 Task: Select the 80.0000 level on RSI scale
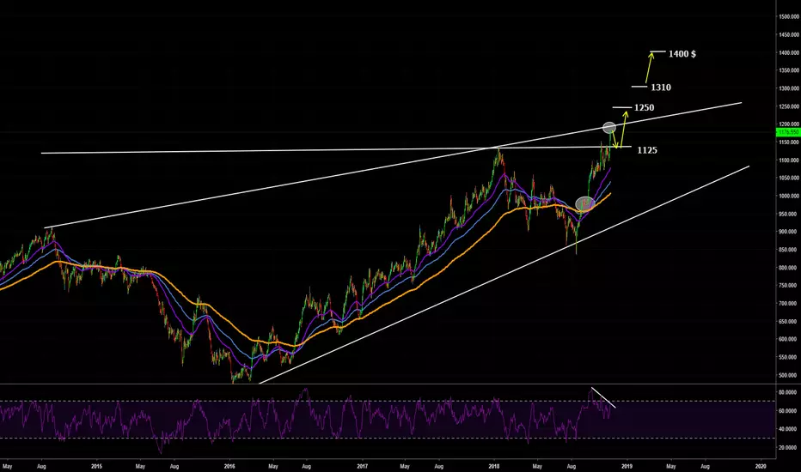(789, 392)
